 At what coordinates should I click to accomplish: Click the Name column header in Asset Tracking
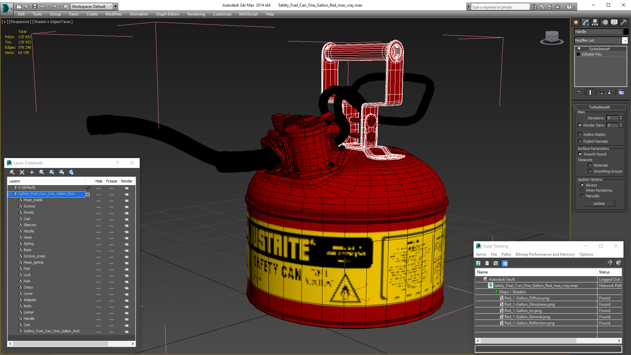click(x=536, y=272)
